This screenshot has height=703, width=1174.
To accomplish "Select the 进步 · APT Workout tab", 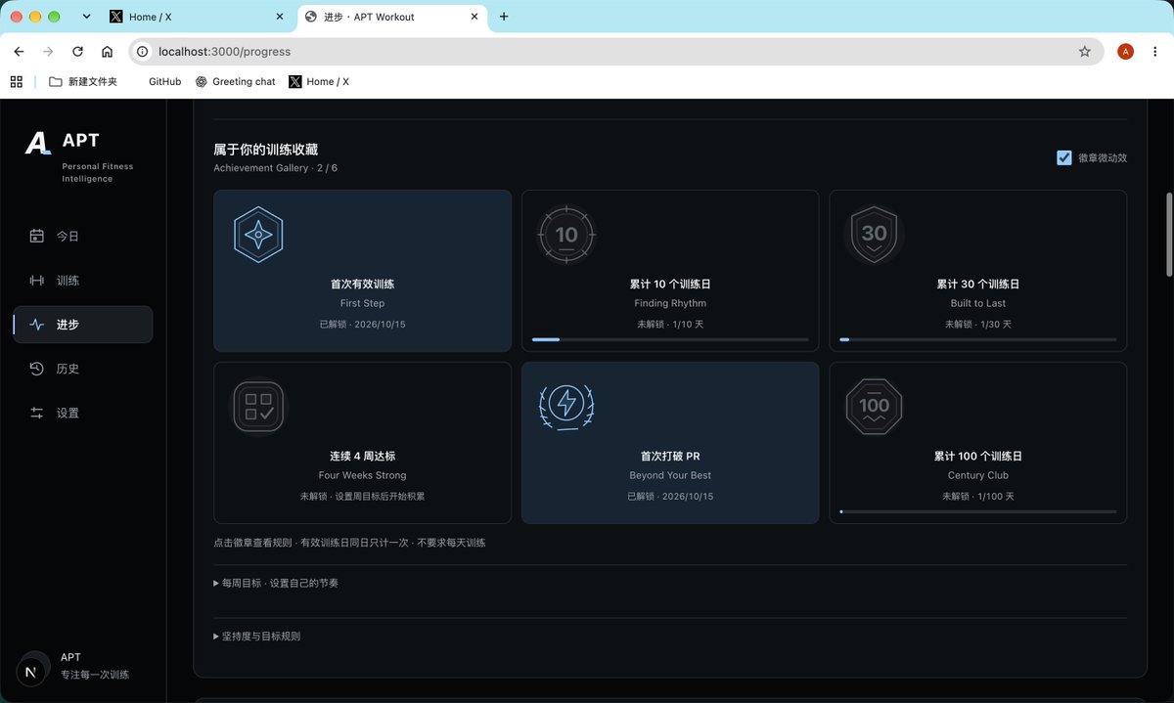I will (x=391, y=17).
